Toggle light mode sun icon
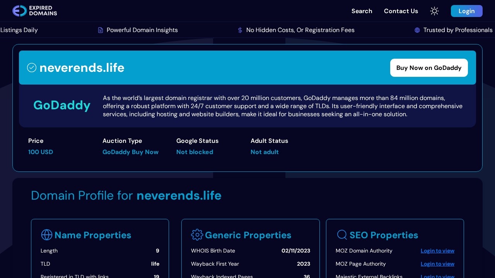The height and width of the screenshot is (278, 495). coord(434,11)
